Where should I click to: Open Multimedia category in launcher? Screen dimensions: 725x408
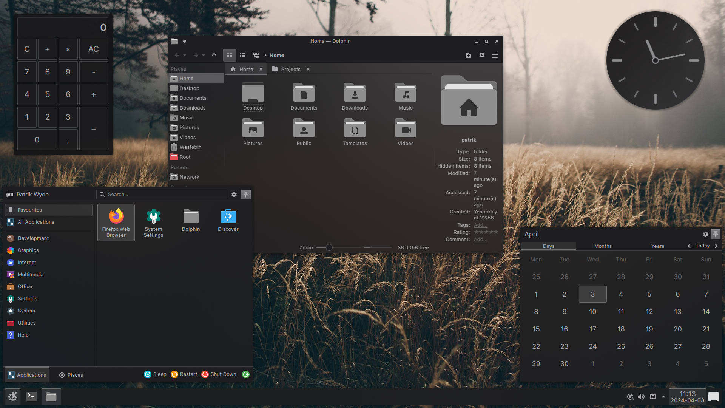click(48, 274)
